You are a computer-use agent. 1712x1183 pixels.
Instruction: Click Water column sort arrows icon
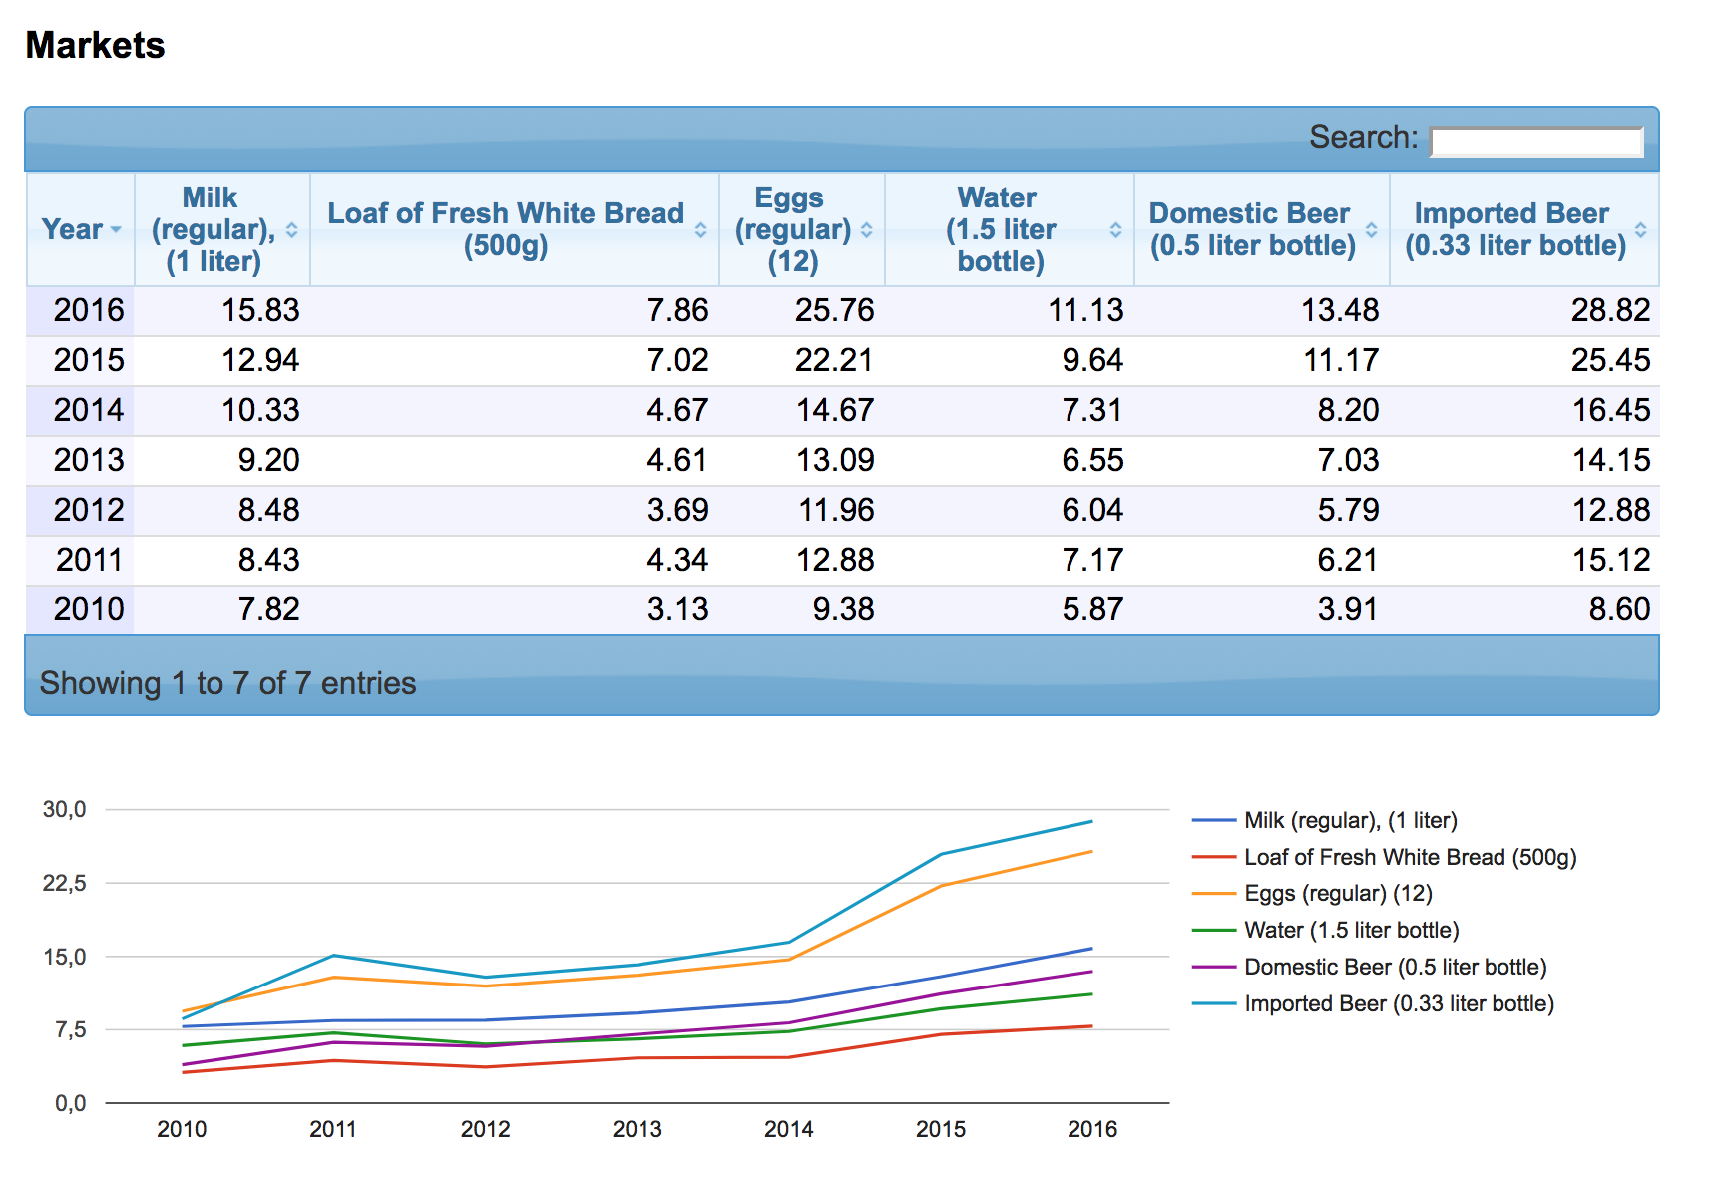coord(1115,230)
